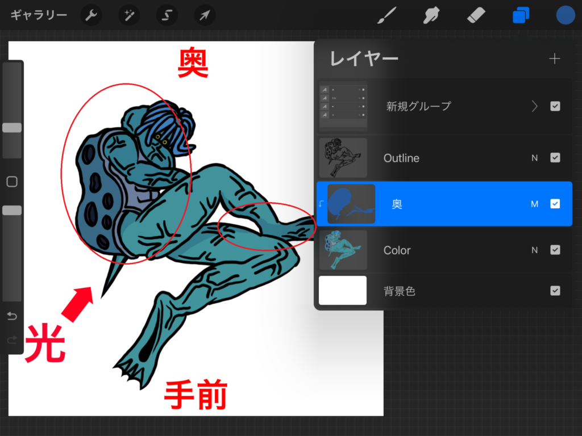Activate the Transform arrow tool

pos(205,15)
